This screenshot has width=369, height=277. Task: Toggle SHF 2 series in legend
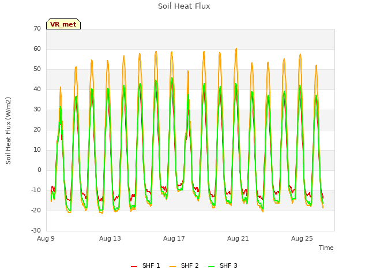(x=184, y=265)
